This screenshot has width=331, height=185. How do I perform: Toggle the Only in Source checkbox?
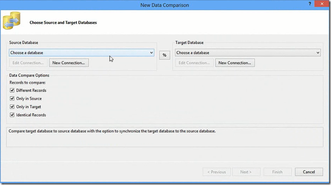tap(12, 99)
